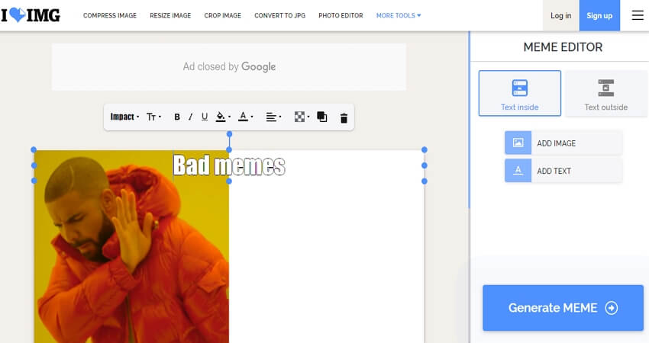Click the Generate MEME button

click(563, 308)
